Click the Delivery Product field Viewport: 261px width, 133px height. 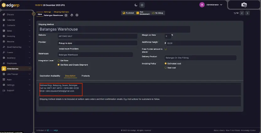pos(200,58)
